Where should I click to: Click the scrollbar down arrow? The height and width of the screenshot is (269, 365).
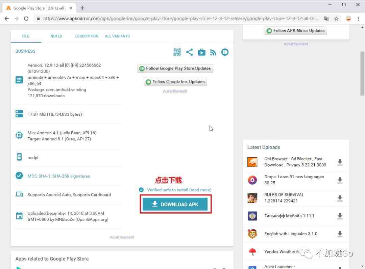pos(362,266)
